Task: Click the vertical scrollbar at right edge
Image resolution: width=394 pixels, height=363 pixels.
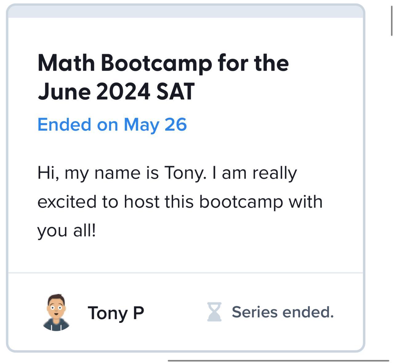Action: (x=392, y=19)
